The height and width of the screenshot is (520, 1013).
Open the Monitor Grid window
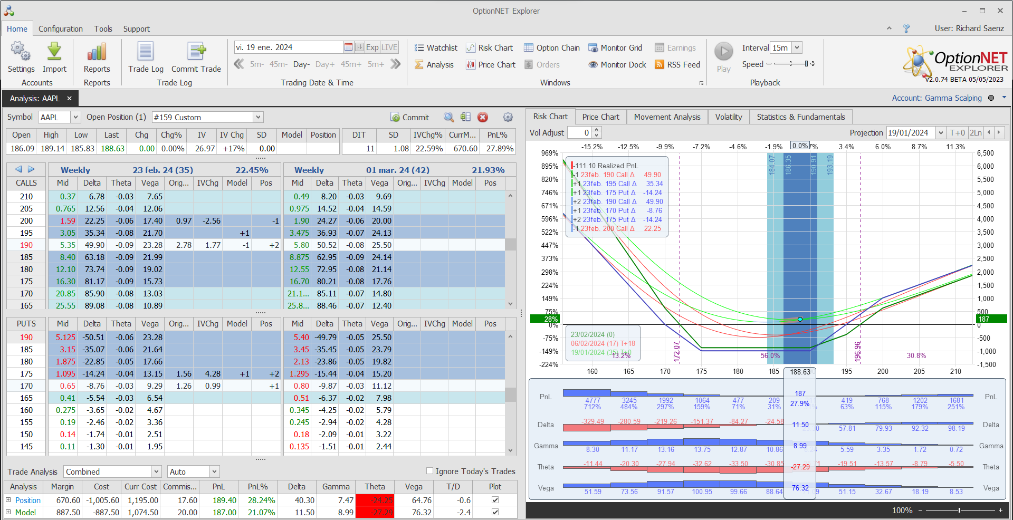coord(615,48)
